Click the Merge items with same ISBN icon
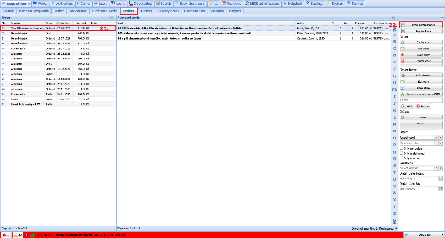Image resolution: width=445 pixels, height=238 pixels. pos(402,94)
